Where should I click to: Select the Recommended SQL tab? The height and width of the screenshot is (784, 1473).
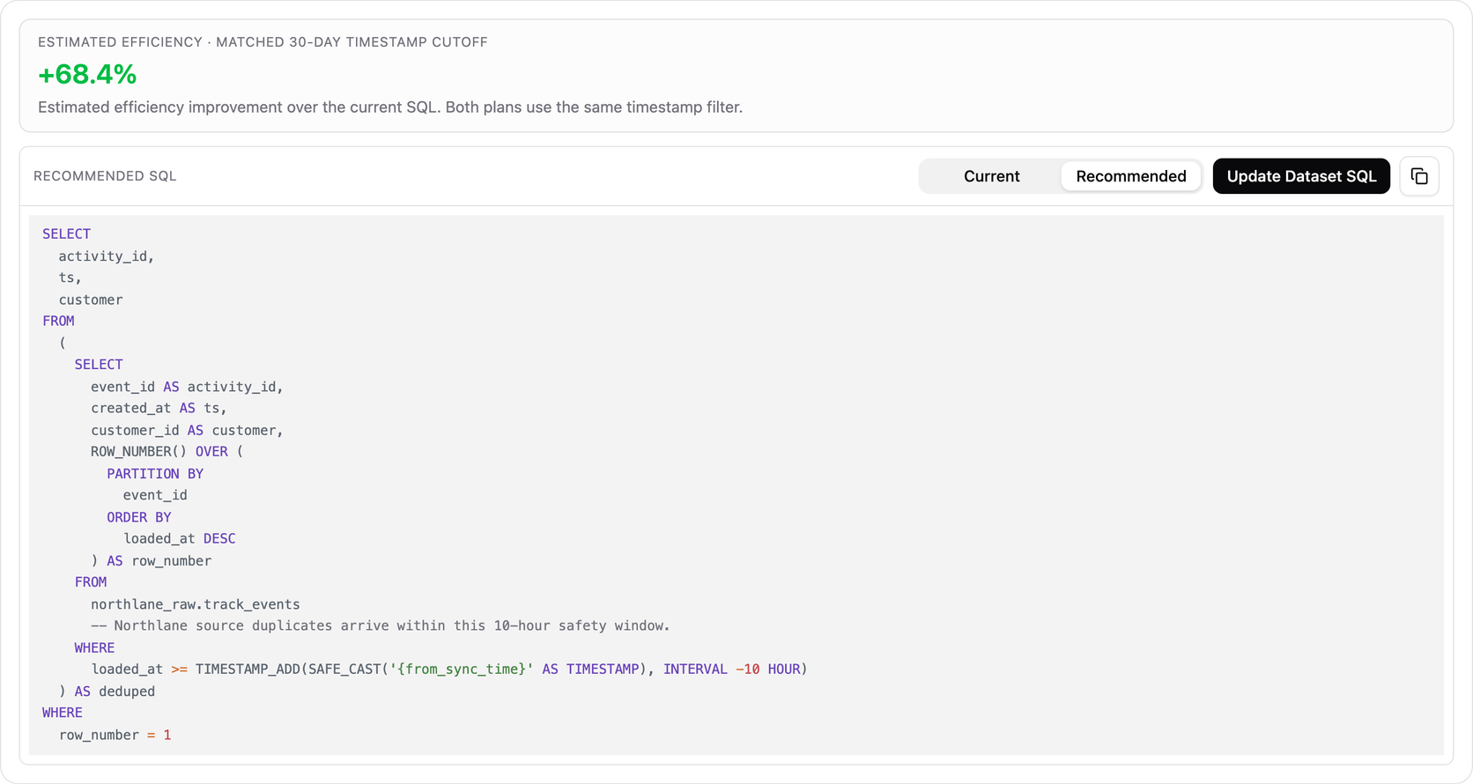(1130, 176)
